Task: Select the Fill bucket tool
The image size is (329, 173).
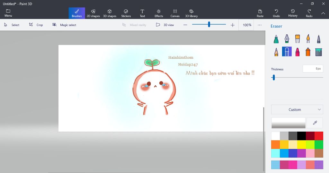Action: pyautogui.click(x=318, y=52)
